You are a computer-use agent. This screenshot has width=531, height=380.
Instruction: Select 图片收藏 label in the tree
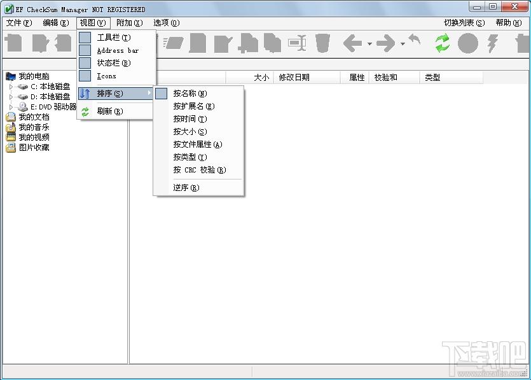pos(34,148)
